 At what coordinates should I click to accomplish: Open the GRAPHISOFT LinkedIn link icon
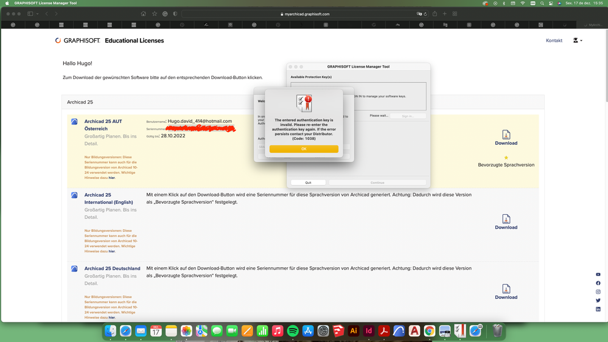(598, 309)
